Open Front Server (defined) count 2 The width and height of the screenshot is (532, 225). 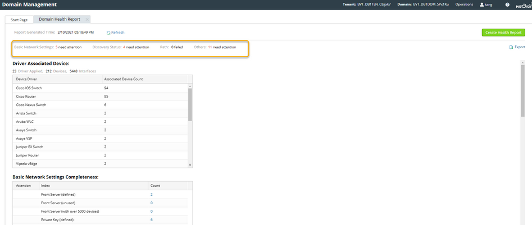coord(151,195)
